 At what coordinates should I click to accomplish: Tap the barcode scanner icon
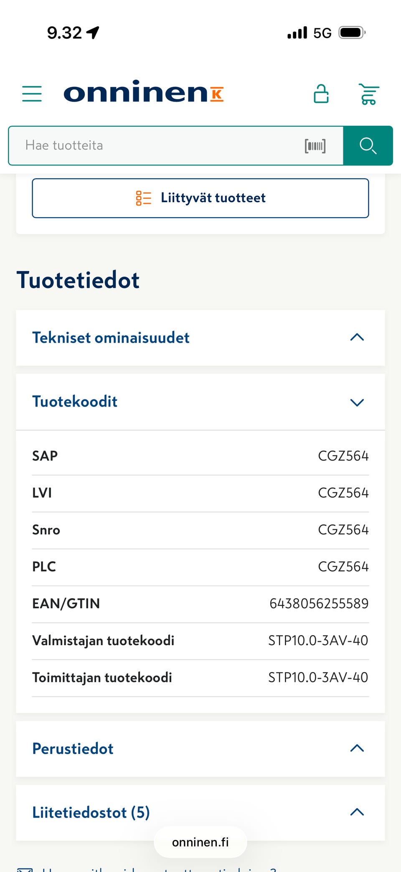pos(315,146)
